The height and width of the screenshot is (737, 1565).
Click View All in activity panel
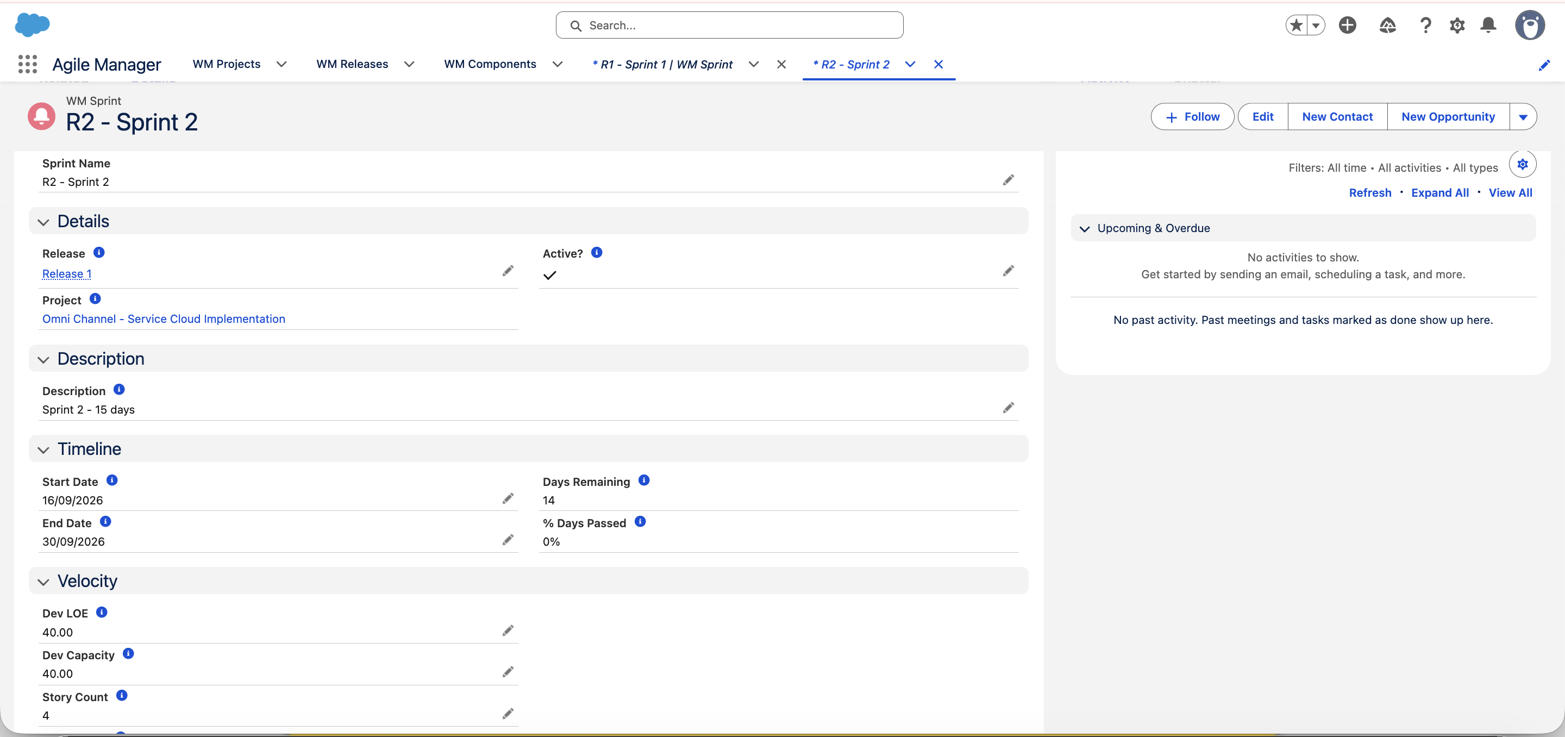(1510, 192)
